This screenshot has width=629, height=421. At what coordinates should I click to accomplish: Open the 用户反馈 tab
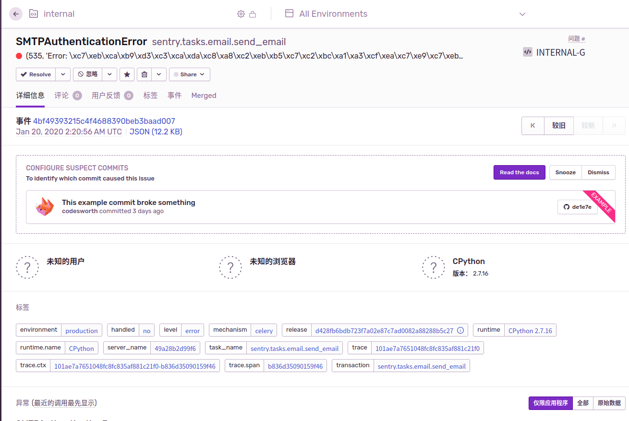pyautogui.click(x=112, y=96)
